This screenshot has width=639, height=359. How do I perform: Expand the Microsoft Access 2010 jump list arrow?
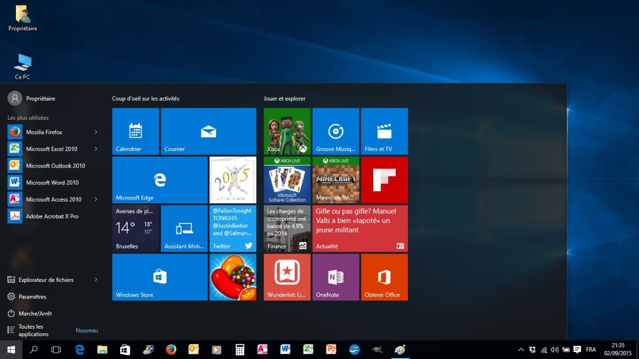[x=96, y=199]
